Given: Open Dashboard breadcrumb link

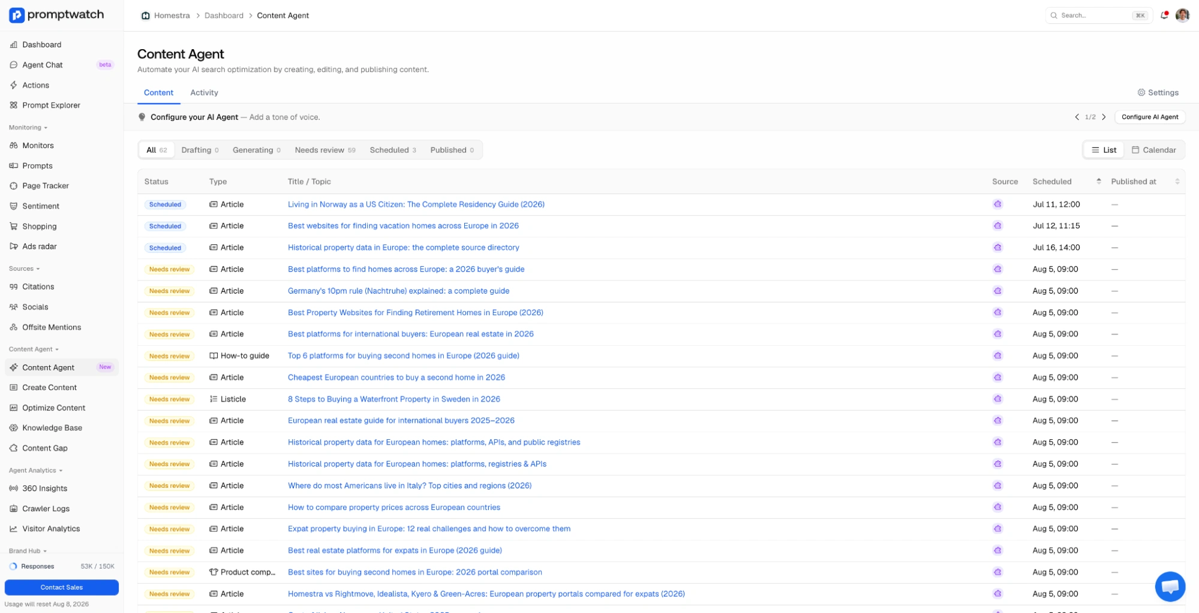Looking at the screenshot, I should pyautogui.click(x=224, y=16).
